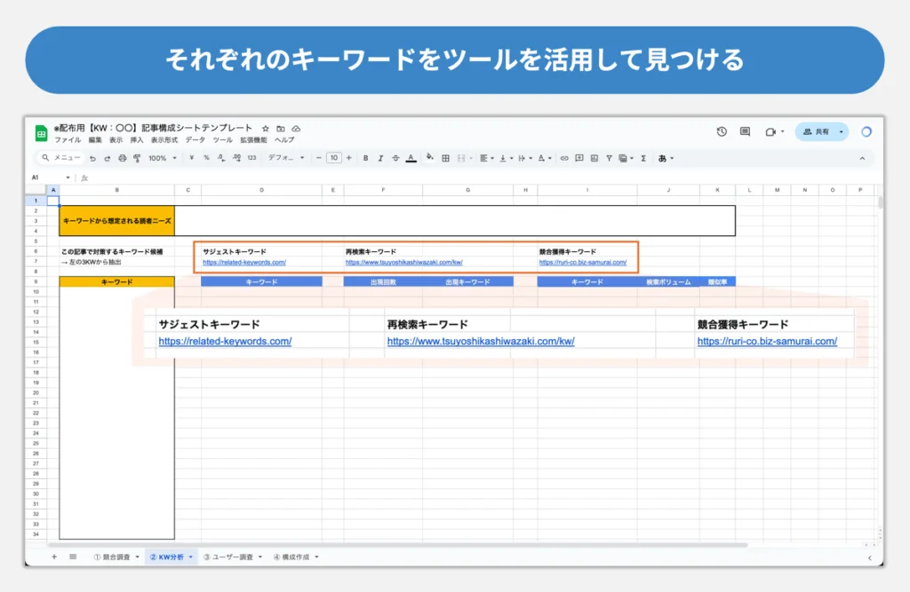The image size is (910, 592).
Task: Click the filter funnel icon
Action: pyautogui.click(x=609, y=158)
